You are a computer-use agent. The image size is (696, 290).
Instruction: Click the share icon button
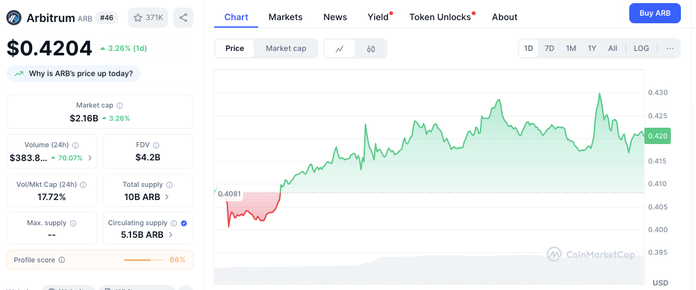(x=183, y=18)
